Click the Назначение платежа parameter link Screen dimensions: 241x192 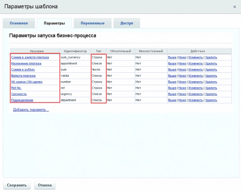coord(26,63)
